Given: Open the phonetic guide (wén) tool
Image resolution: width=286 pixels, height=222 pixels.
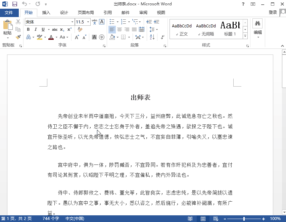Looking at the screenshot, I should click(x=94, y=22).
